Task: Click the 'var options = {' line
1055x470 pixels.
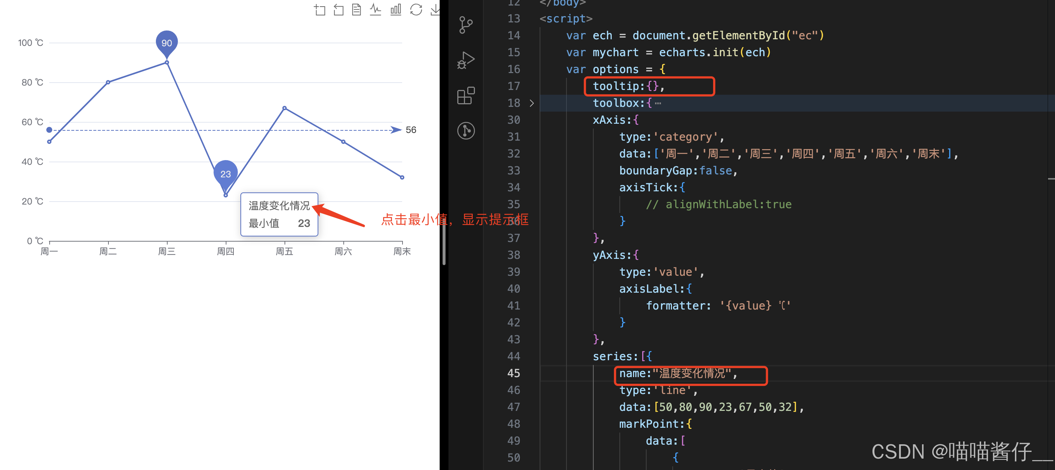Action: [616, 69]
